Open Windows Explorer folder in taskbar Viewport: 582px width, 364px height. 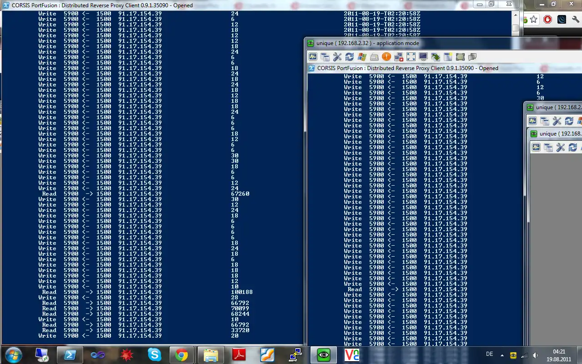click(211, 354)
